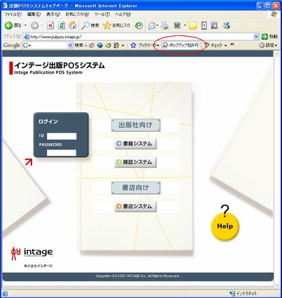Click the Forward navigation arrow
The width and height of the screenshot is (282, 298).
click(35, 26)
